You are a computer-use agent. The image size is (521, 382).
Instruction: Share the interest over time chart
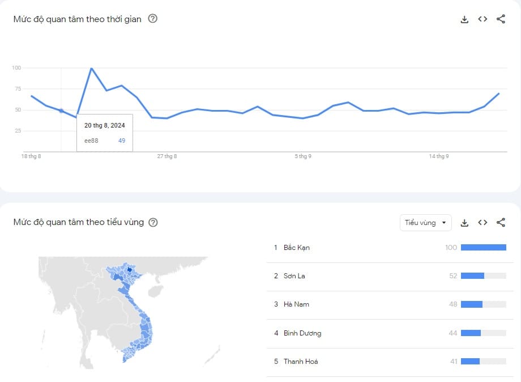point(501,19)
